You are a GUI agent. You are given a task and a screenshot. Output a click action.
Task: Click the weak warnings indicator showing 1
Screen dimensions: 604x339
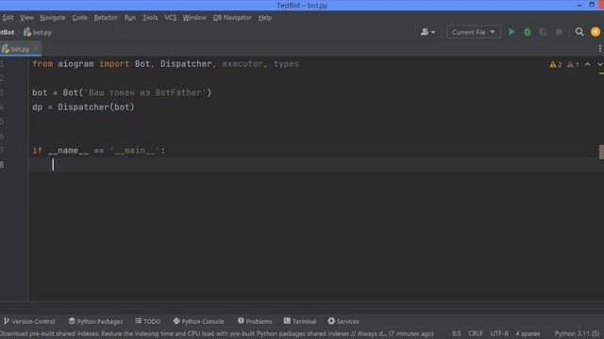[573, 65]
